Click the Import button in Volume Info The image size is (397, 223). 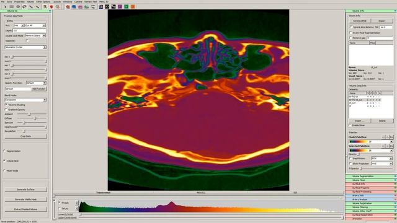point(382,20)
